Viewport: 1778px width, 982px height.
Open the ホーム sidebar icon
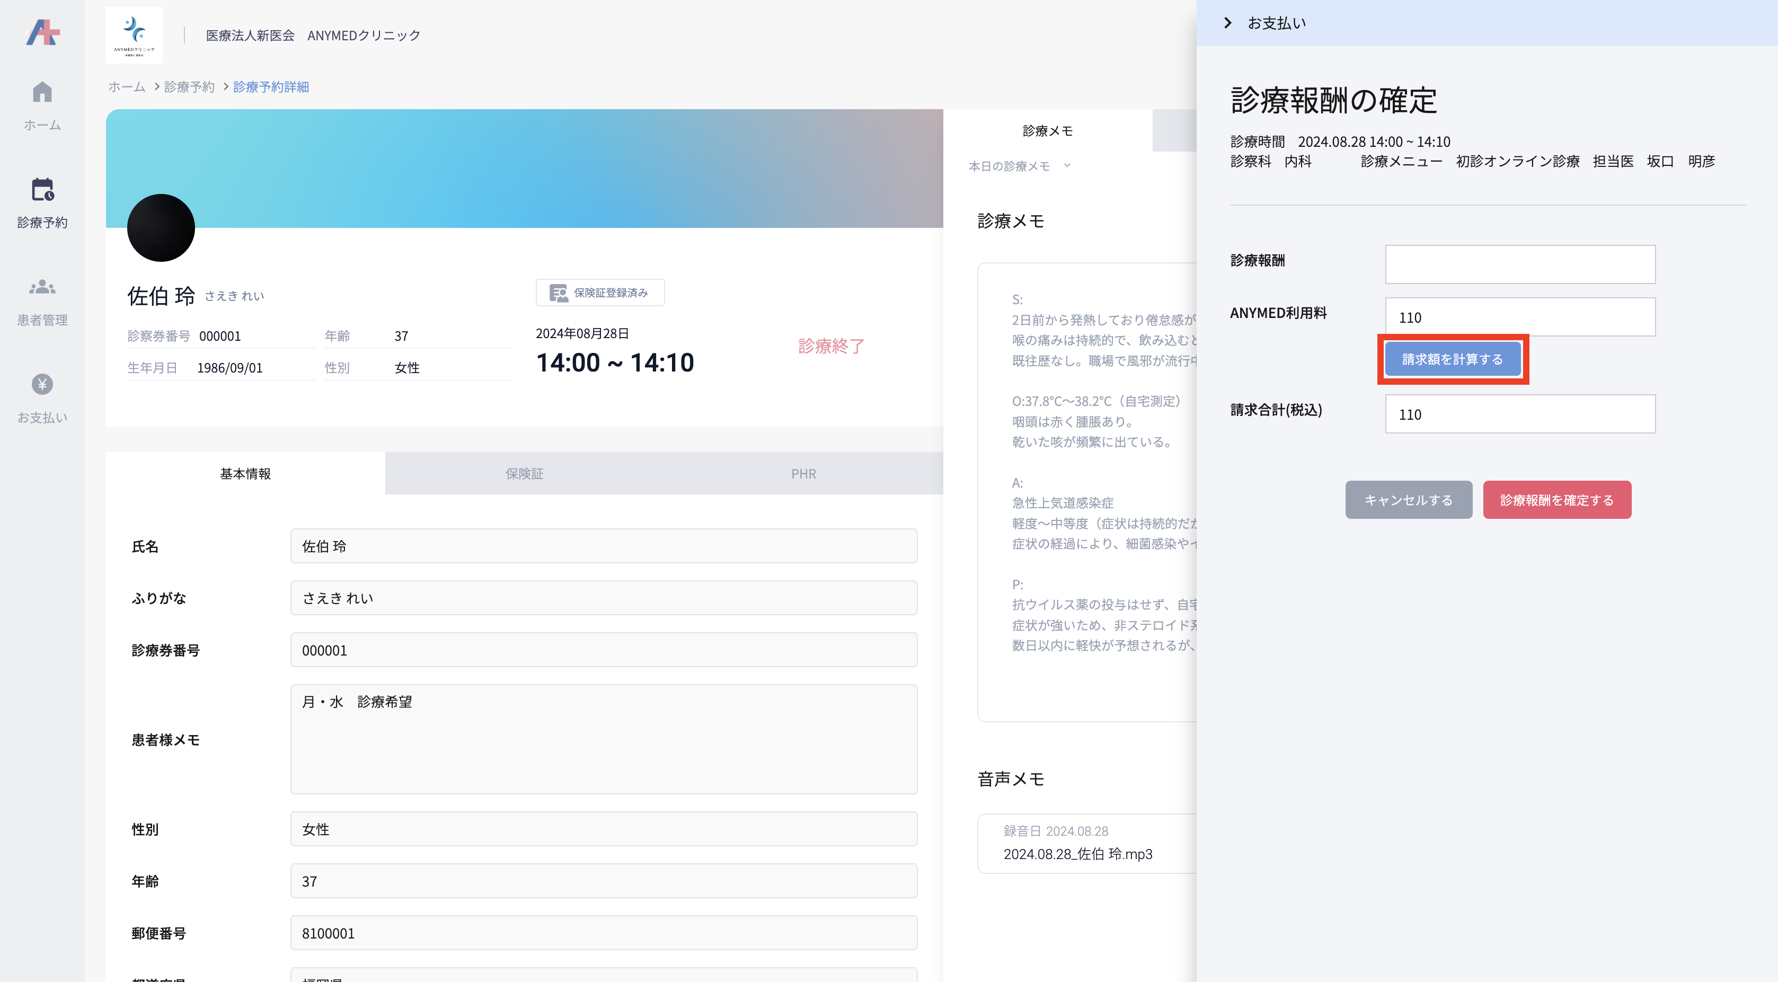click(x=42, y=92)
